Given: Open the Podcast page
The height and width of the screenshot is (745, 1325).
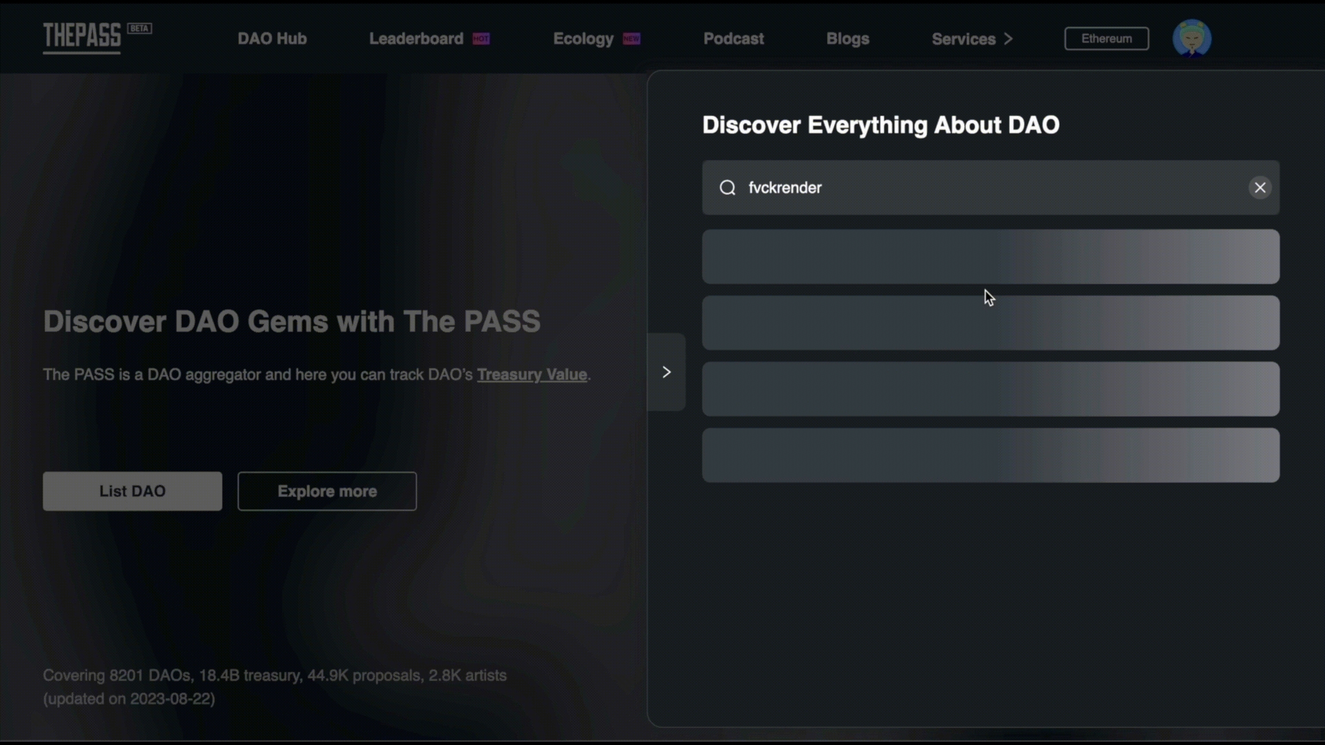Looking at the screenshot, I should click(x=733, y=39).
